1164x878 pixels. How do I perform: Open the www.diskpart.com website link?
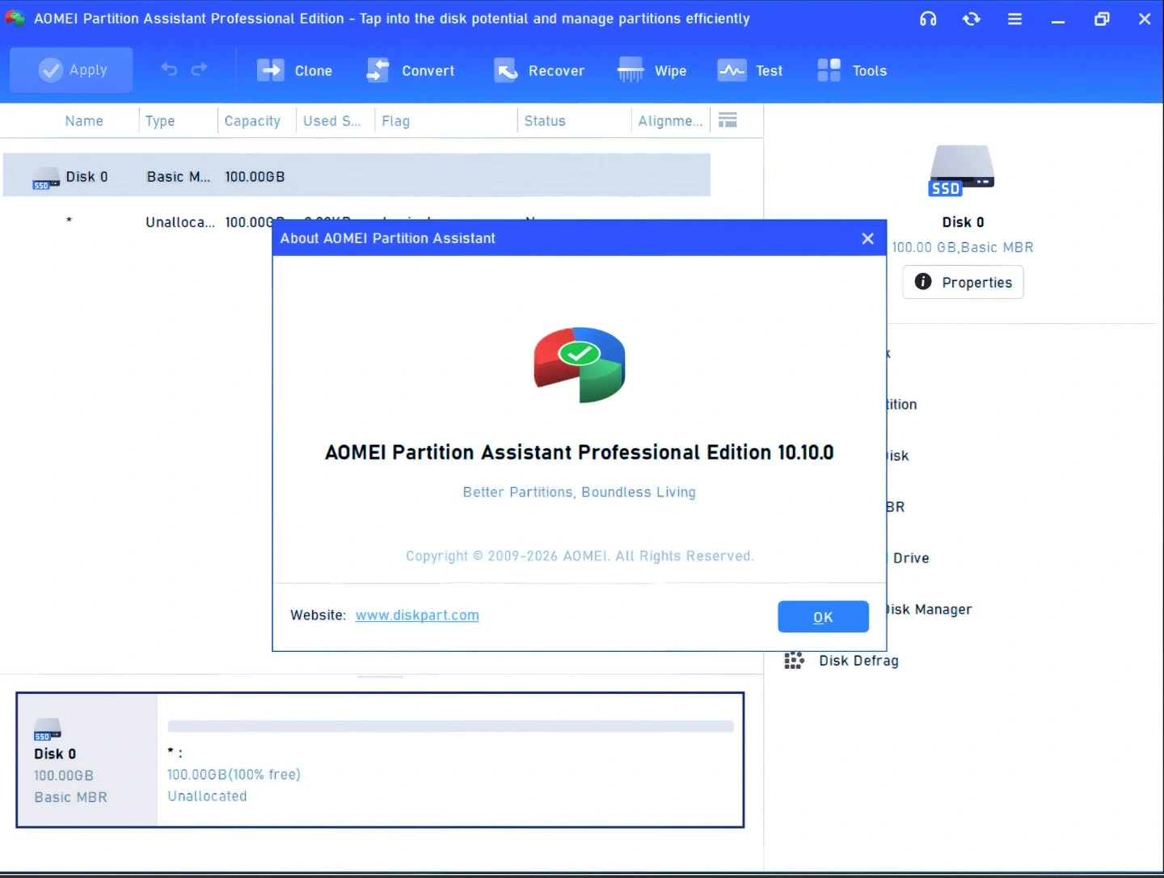pyautogui.click(x=417, y=615)
